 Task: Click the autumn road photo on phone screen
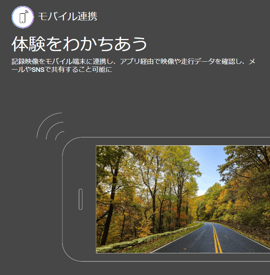click(183, 199)
